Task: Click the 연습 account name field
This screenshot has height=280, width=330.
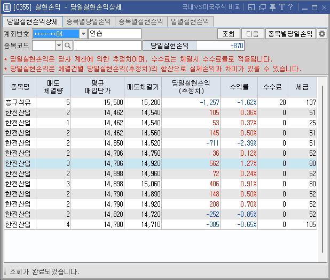Action: [115, 34]
